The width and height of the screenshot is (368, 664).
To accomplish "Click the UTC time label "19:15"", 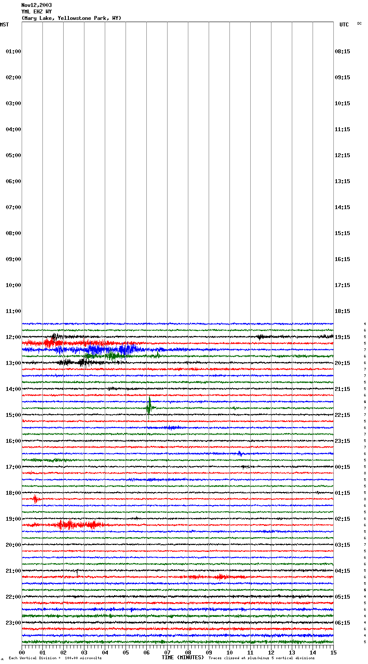I will (x=342, y=337).
